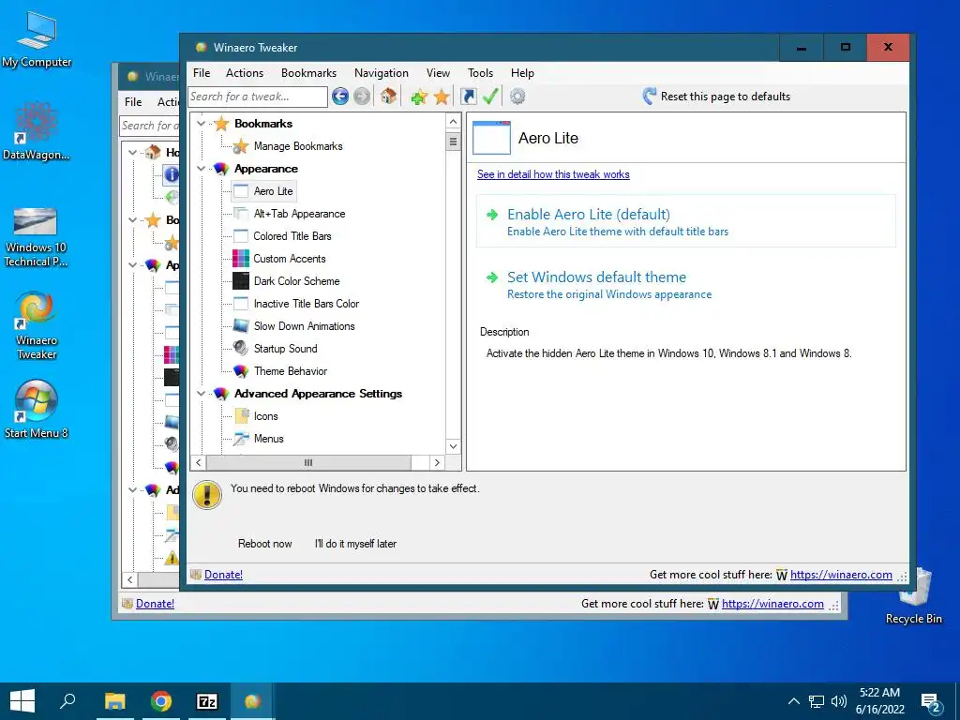Click the Custom Accents colorful icon
960x720 pixels.
[x=241, y=259]
